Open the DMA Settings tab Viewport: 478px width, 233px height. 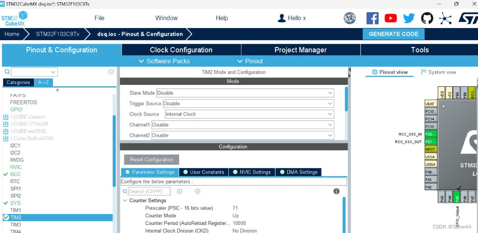[x=298, y=172]
